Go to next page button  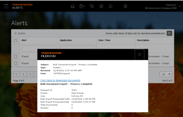coord(30,74)
